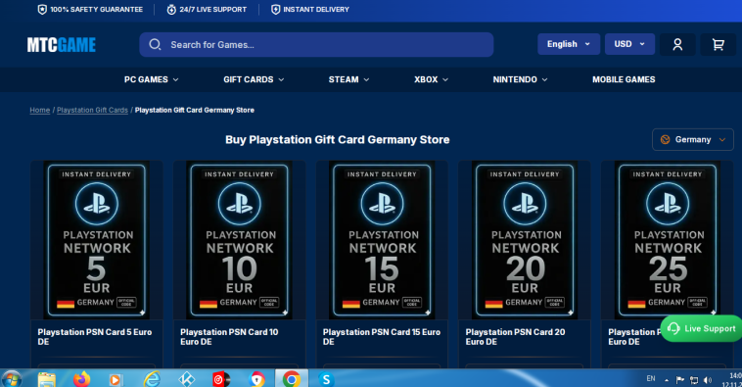Open the 15 EUR PlayStation Network card image
742x387 pixels.
click(x=382, y=240)
